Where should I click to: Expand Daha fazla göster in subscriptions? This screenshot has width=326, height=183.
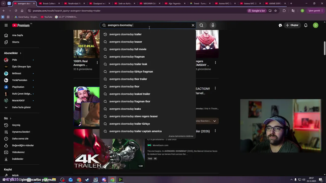(x=19, y=107)
